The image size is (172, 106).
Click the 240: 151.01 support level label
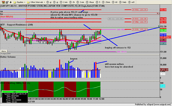pos(122,52)
